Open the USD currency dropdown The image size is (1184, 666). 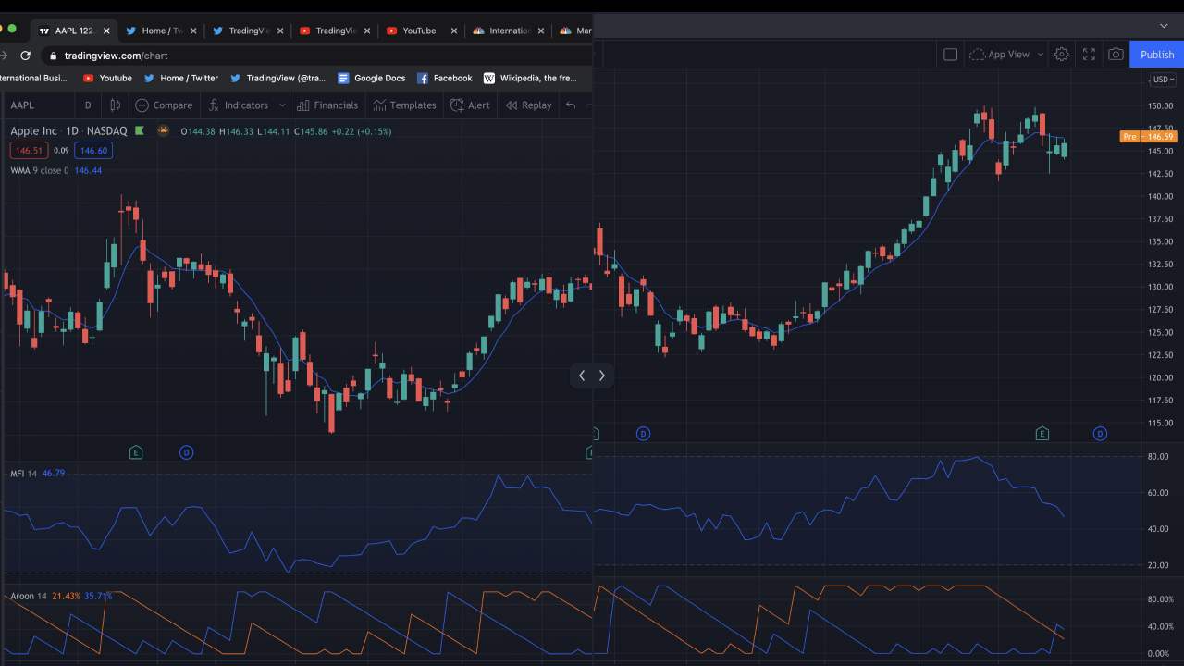(x=1162, y=80)
